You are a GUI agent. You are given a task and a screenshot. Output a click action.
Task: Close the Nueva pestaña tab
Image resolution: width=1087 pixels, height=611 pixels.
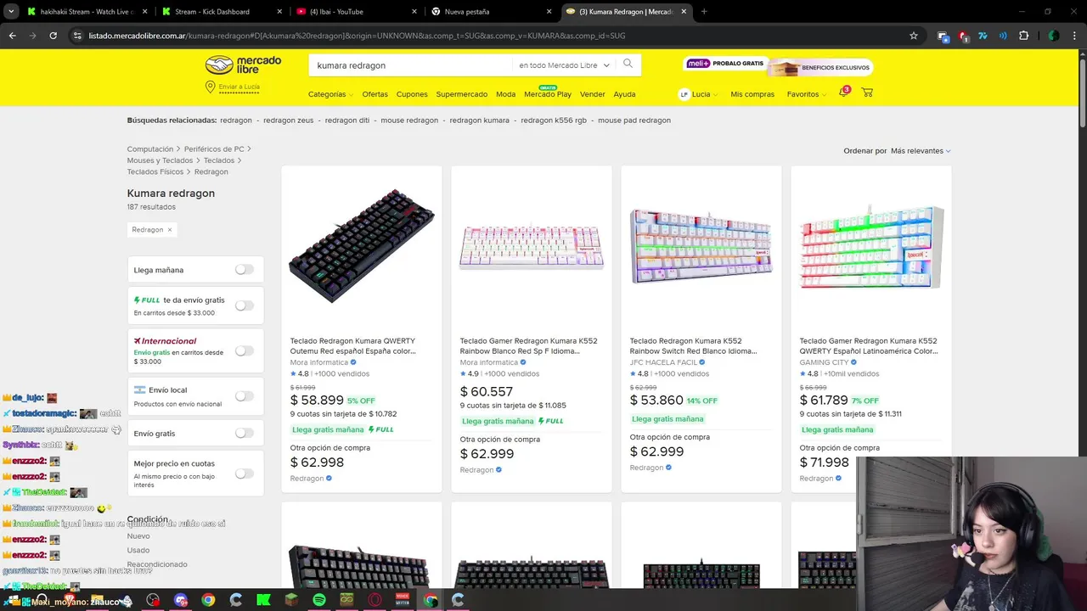[549, 12]
